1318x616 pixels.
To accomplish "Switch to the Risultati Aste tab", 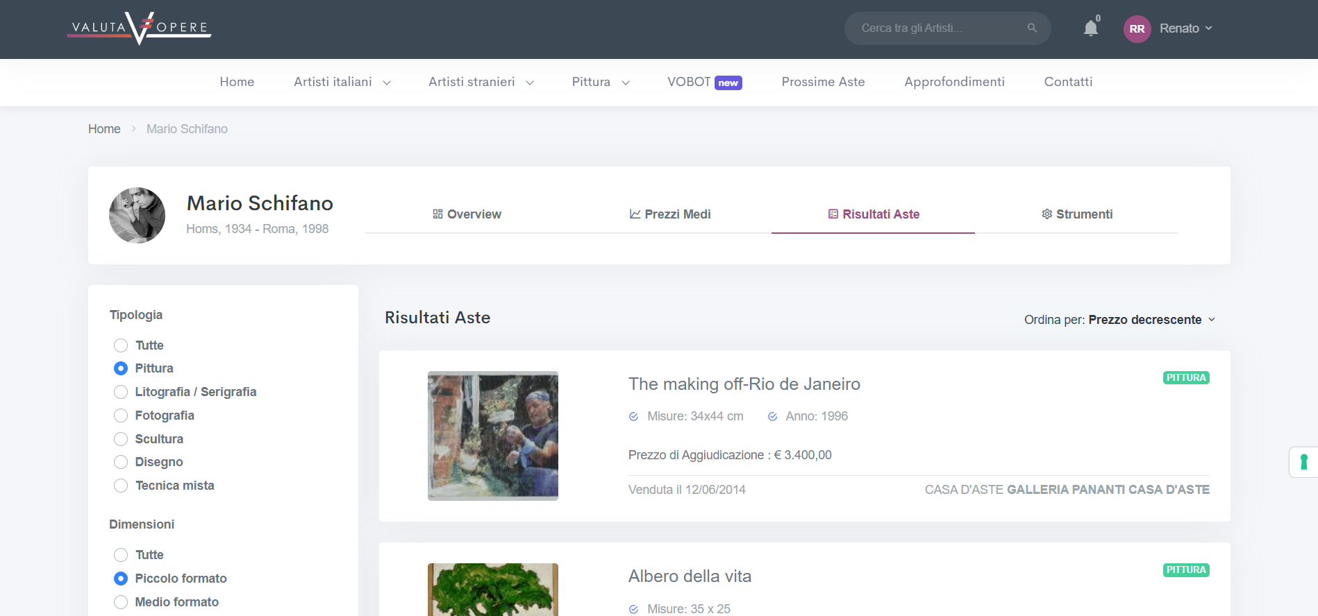I will 874,214.
